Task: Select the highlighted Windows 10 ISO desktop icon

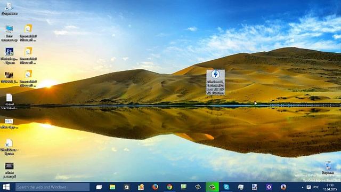Action: tap(215, 82)
